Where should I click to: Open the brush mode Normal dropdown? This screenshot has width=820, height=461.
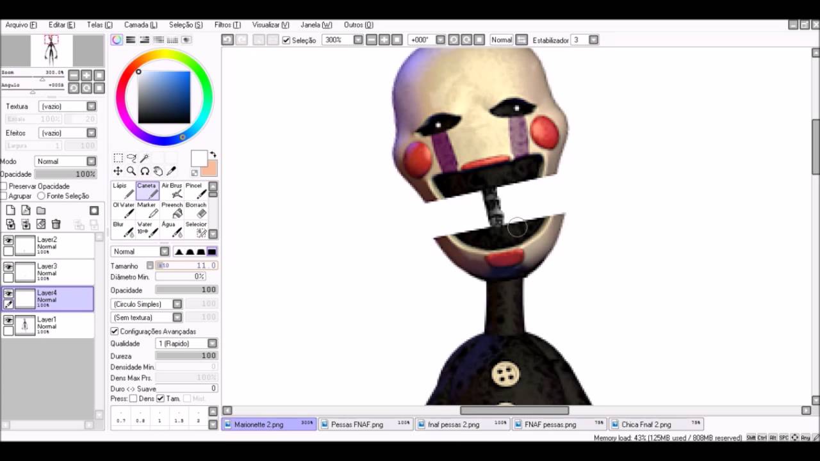(140, 252)
